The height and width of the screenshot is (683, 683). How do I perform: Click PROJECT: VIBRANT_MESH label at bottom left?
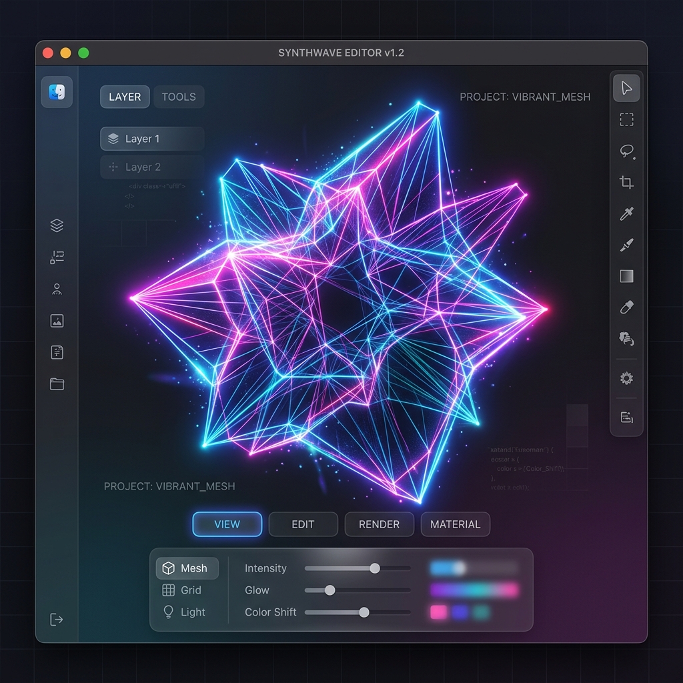point(169,486)
